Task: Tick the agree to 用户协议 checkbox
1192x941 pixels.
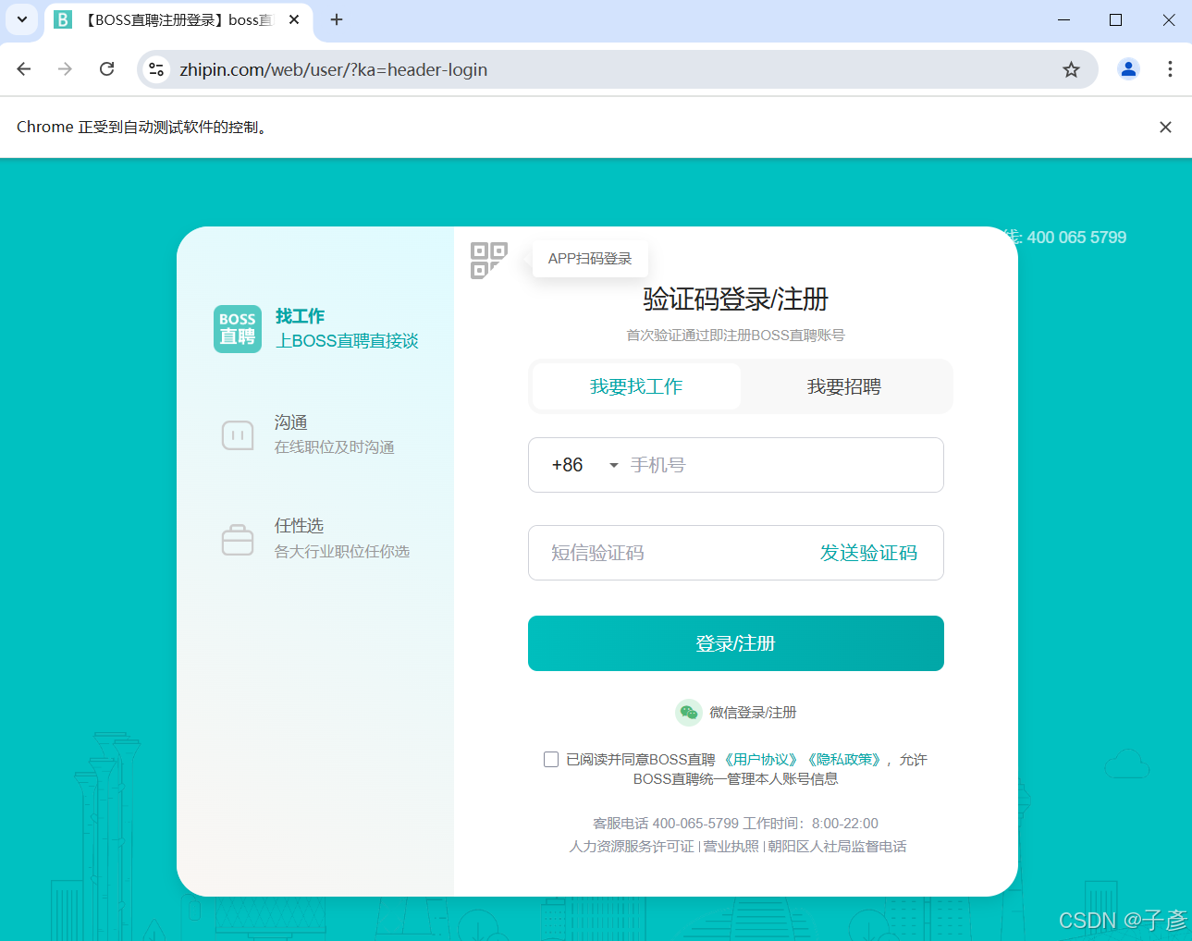Action: tap(551, 760)
